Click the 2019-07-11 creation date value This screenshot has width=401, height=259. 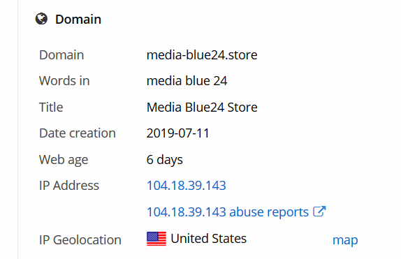tap(178, 133)
